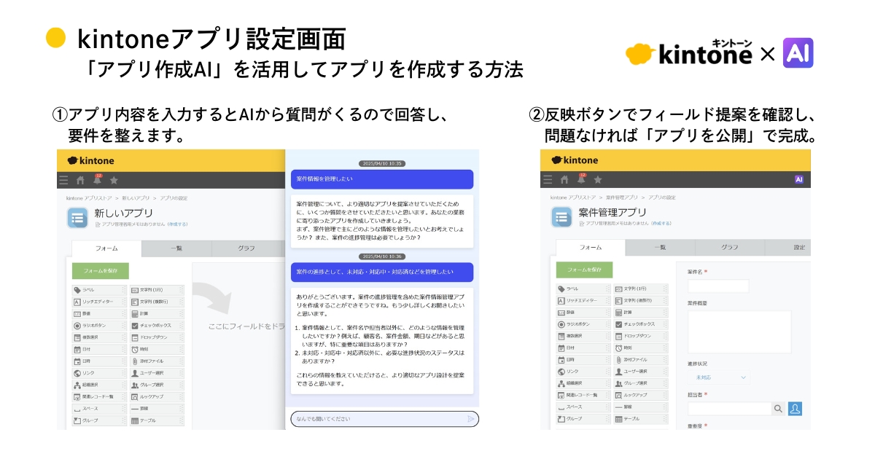Select 罫線 field in 案件管理アプリ palette
The width and height of the screenshot is (875, 459).
pyautogui.click(x=641, y=407)
